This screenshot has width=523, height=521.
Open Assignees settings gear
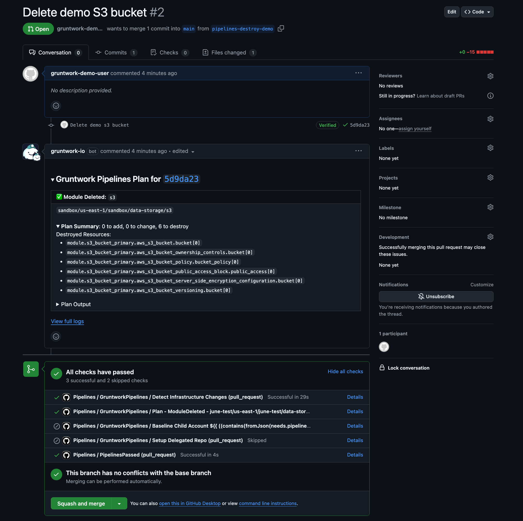pyautogui.click(x=490, y=119)
